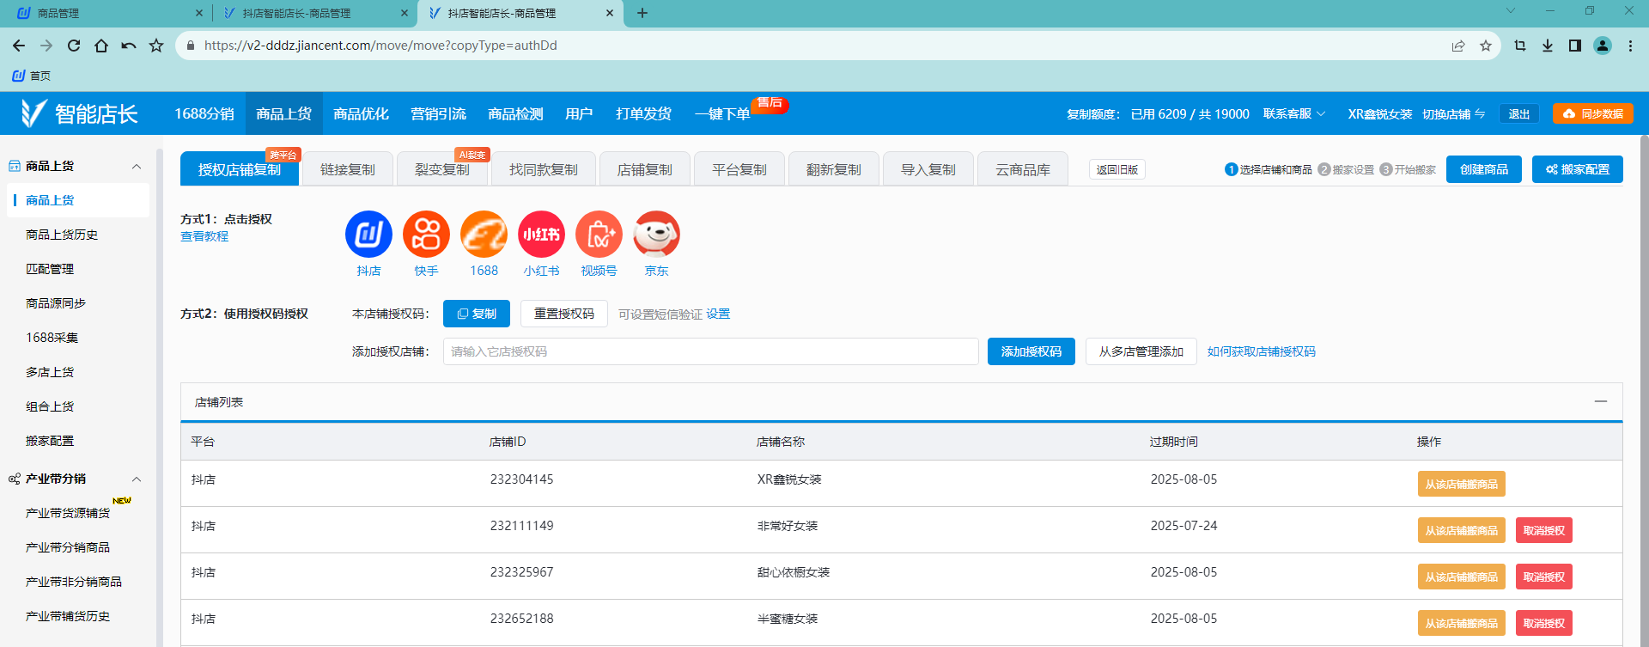
Task: Collapse the 产业带分销 sidebar group
Action: 137,479
